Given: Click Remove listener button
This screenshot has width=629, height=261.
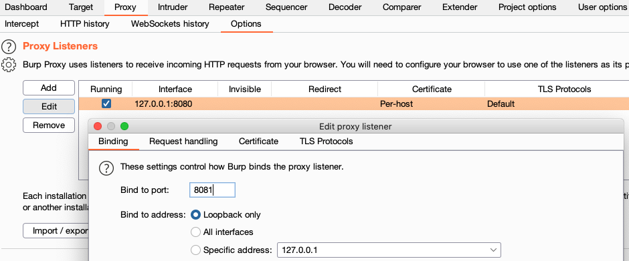Looking at the screenshot, I should pyautogui.click(x=49, y=125).
